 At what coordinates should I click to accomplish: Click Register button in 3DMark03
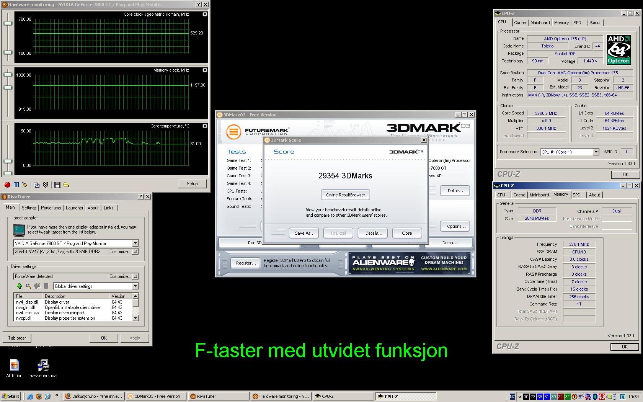pos(246,263)
